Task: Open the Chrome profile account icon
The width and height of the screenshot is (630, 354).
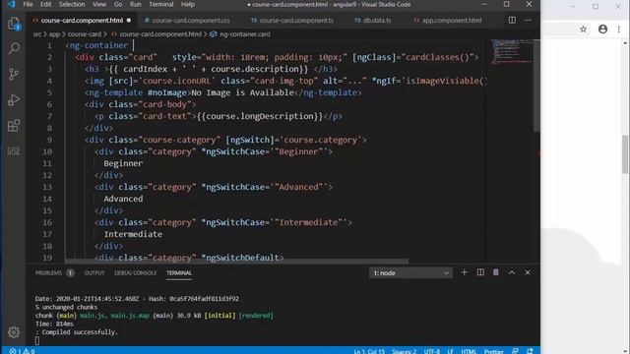Action: pos(602,29)
